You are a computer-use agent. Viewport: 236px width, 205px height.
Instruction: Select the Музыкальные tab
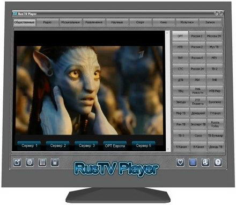coord(71,23)
